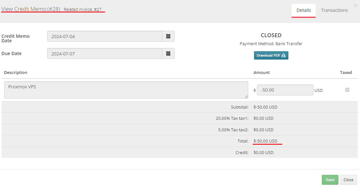This screenshot has height=187, width=360.
Task: Click the green Save button
Action: click(330, 180)
